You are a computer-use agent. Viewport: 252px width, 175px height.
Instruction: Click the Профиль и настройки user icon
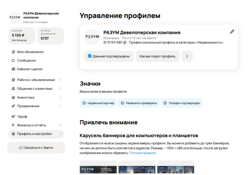pyautogui.click(x=13, y=134)
